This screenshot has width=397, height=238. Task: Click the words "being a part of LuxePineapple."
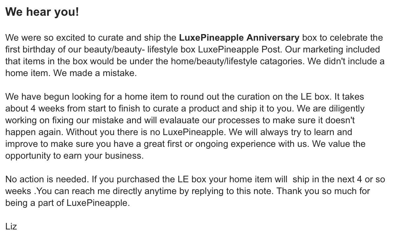pos(68,203)
